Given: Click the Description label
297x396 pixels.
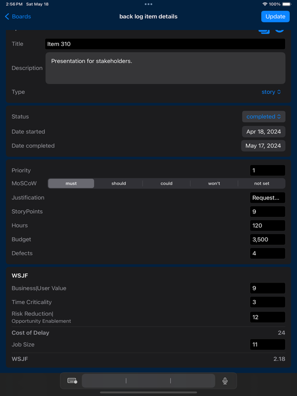Looking at the screenshot, I should (x=27, y=68).
